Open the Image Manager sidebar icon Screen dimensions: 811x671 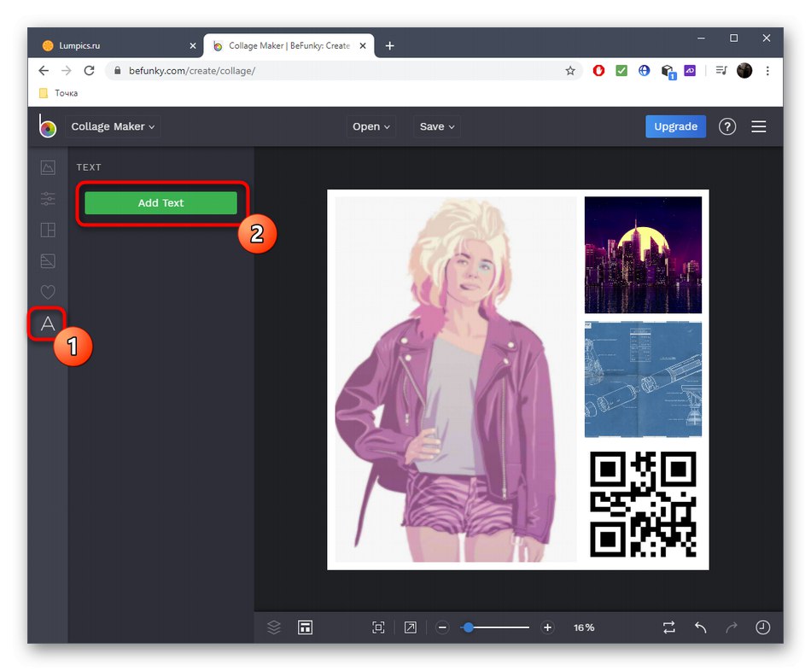point(48,167)
